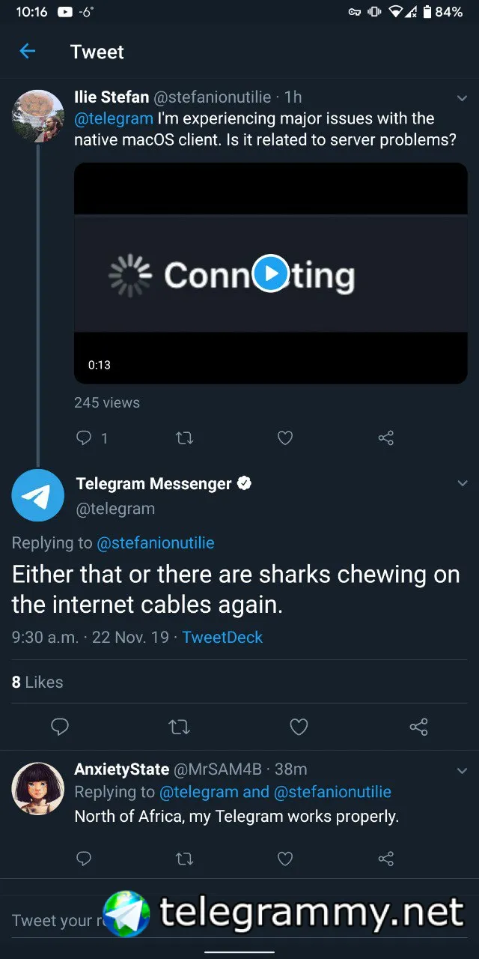Screen dimensions: 479x959
Task: Reply to Telegram Messenger's tweet
Action: [x=60, y=726]
